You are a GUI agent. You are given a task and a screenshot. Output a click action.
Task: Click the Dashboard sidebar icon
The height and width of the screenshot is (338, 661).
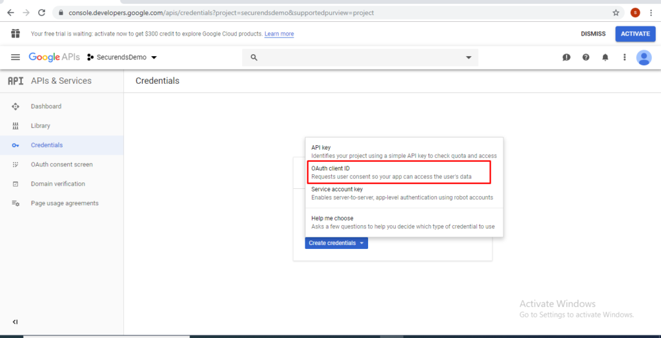pos(15,106)
